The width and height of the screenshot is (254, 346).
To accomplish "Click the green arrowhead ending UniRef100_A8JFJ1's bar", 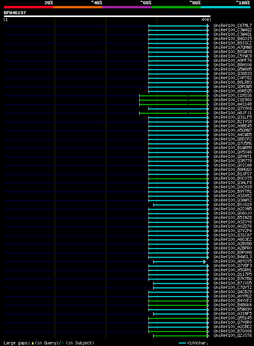I will coord(208,113).
